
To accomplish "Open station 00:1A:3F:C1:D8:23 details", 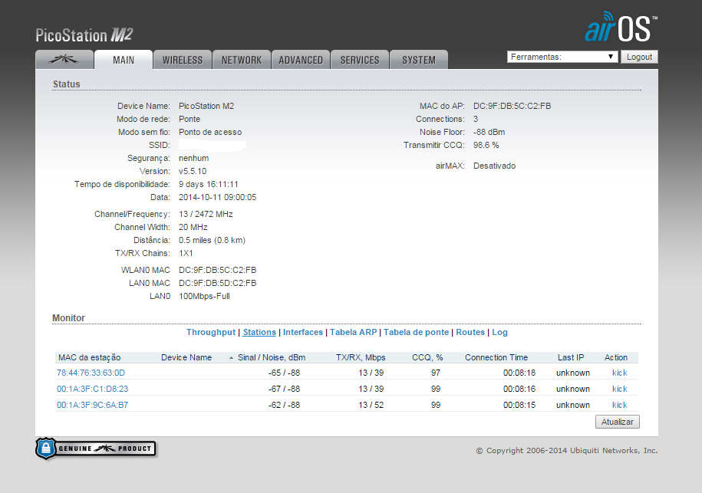I will (93, 389).
